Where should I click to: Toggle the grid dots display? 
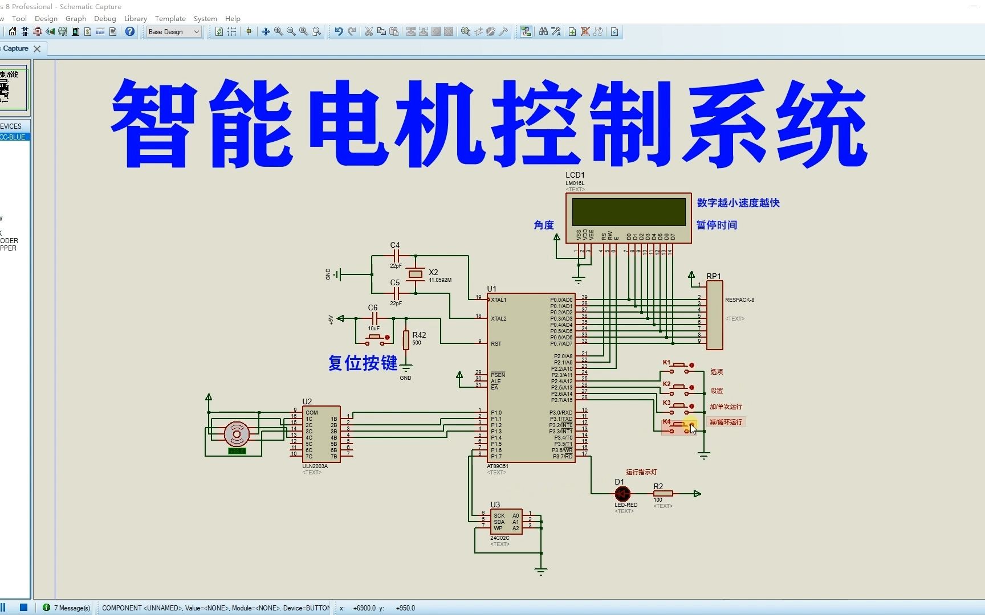pyautogui.click(x=231, y=32)
